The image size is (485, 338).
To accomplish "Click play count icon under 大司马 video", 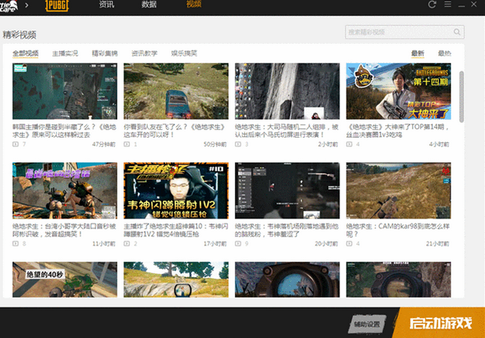I will click(238, 144).
